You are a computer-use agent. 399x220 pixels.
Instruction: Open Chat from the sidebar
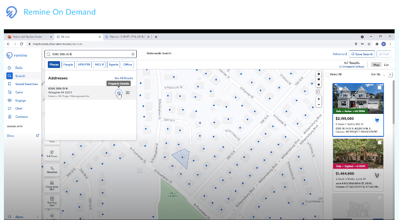(x=19, y=109)
